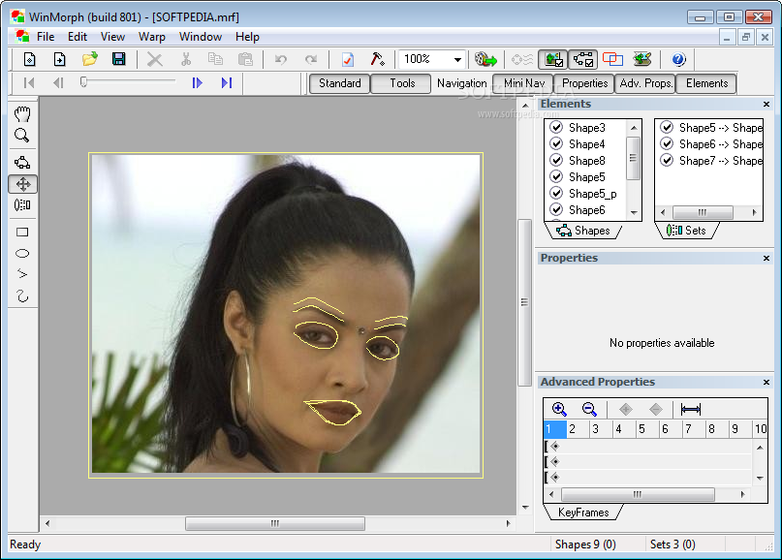Select the Rectangle shape tool
This screenshot has width=782, height=560.
(x=22, y=233)
